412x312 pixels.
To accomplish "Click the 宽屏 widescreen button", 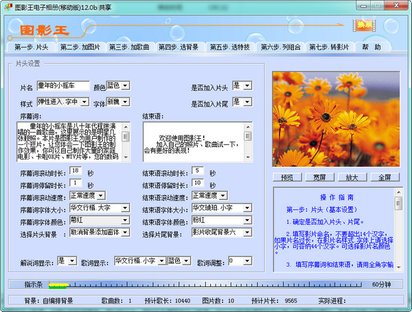I will point(319,177).
